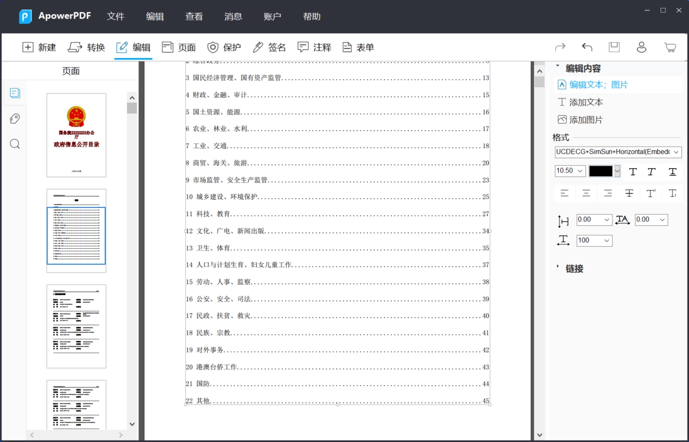Screen dimensions: 689x442
Task: Switch to the 页面 ribbon tab
Action: pyautogui.click(x=179, y=47)
